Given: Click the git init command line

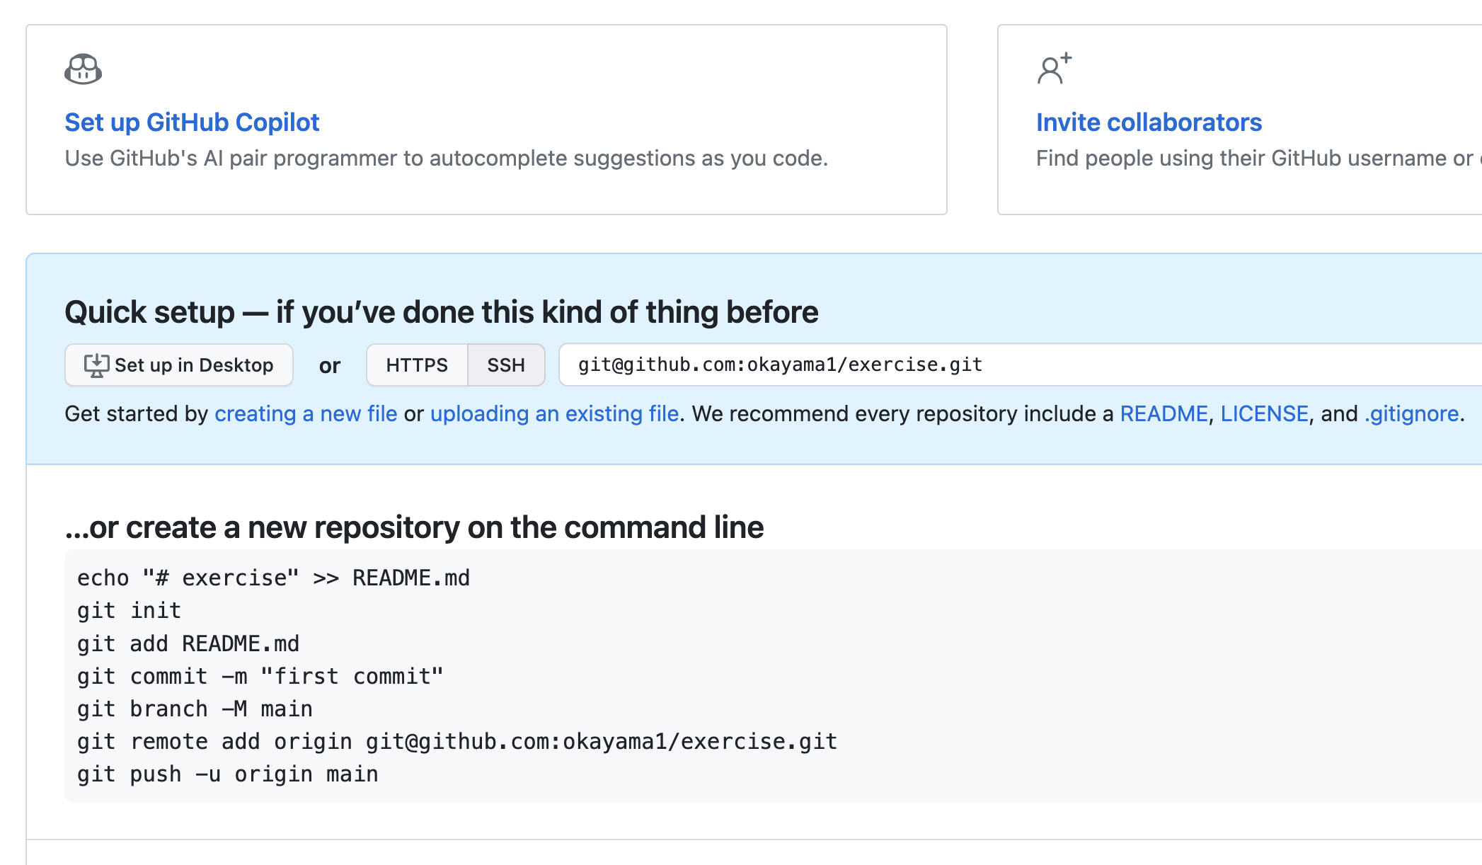Looking at the screenshot, I should [130, 611].
